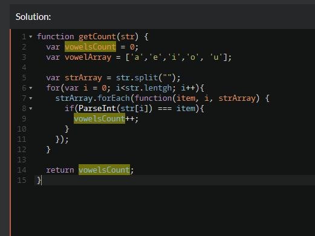Click line number 10 in the gutter
The height and width of the screenshot is (236, 315).
click(22, 129)
